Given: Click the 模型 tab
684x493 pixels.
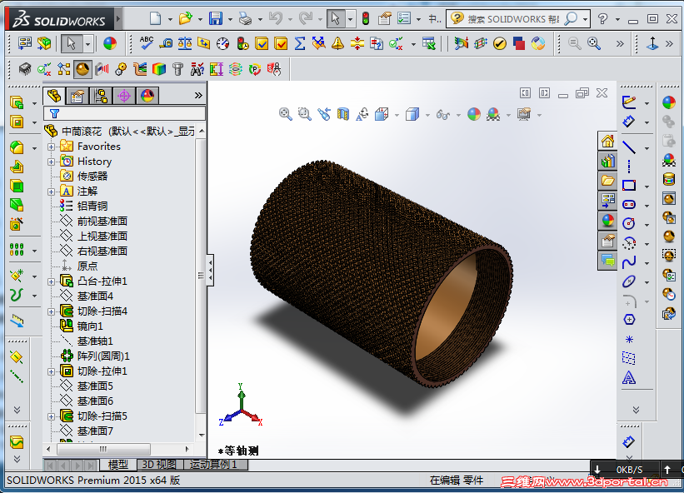Looking at the screenshot, I should [117, 465].
